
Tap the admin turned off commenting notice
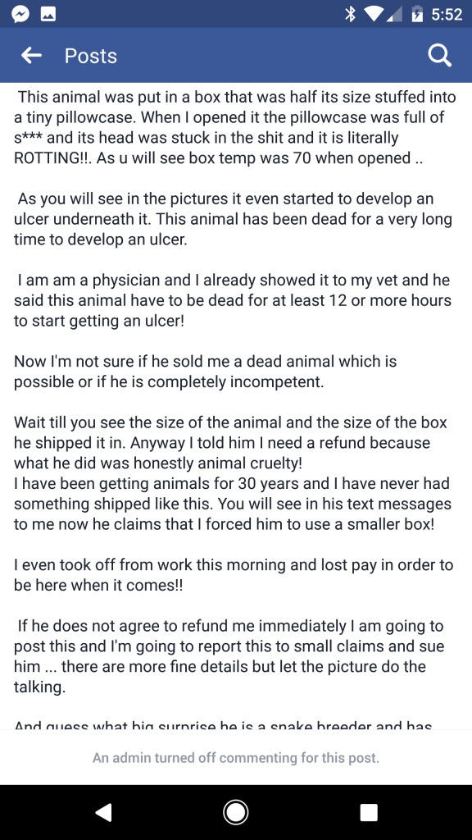tap(236, 758)
